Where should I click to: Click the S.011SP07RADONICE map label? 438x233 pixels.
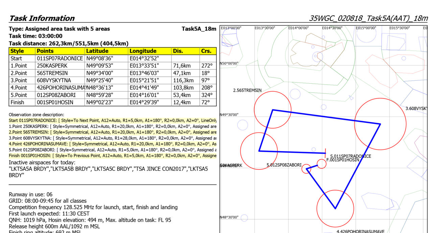350,156
